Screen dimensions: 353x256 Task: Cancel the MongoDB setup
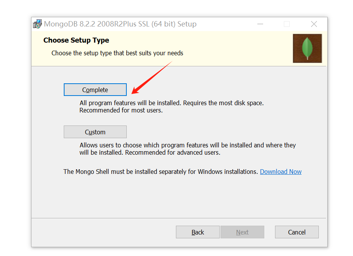[297, 232]
